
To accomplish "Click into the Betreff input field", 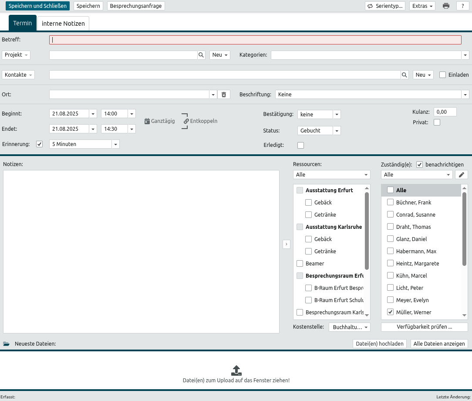I will pos(255,40).
